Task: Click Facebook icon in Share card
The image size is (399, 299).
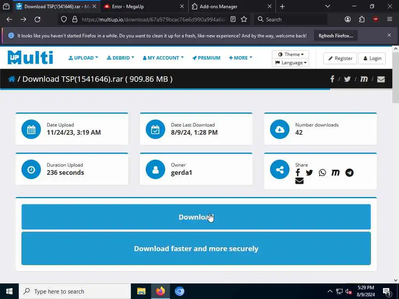Action: point(298,172)
